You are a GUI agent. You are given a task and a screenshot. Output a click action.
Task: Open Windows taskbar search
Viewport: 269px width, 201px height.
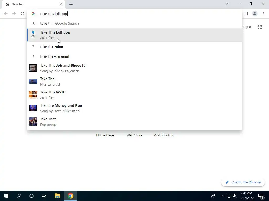(19, 196)
